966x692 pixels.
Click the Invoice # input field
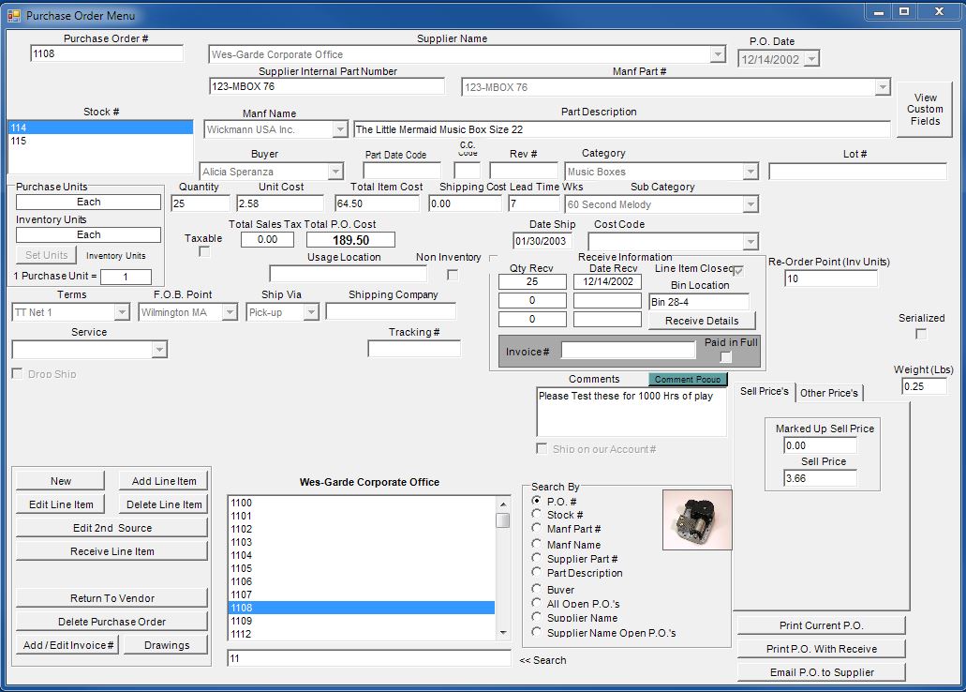click(x=629, y=351)
